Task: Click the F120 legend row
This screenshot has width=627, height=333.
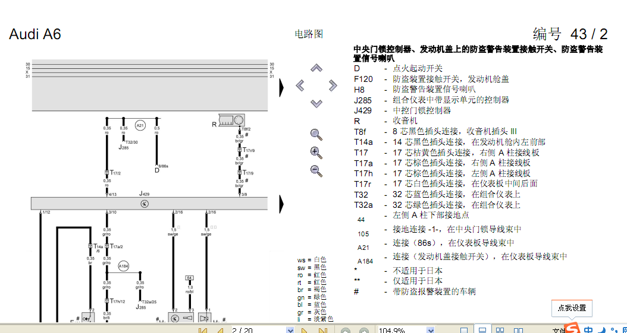Action: pos(431,79)
